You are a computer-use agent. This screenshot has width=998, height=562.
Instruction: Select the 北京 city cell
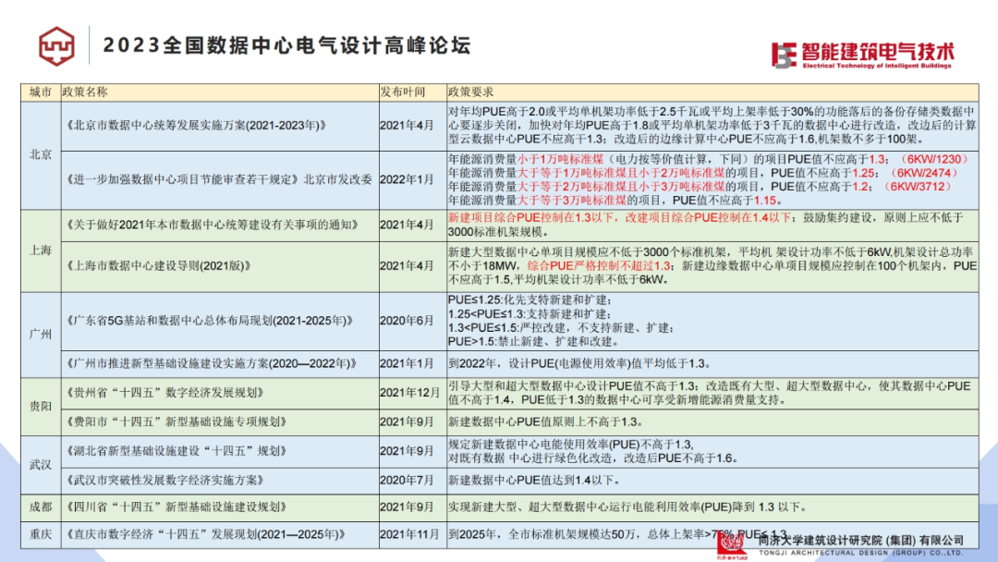tap(41, 154)
